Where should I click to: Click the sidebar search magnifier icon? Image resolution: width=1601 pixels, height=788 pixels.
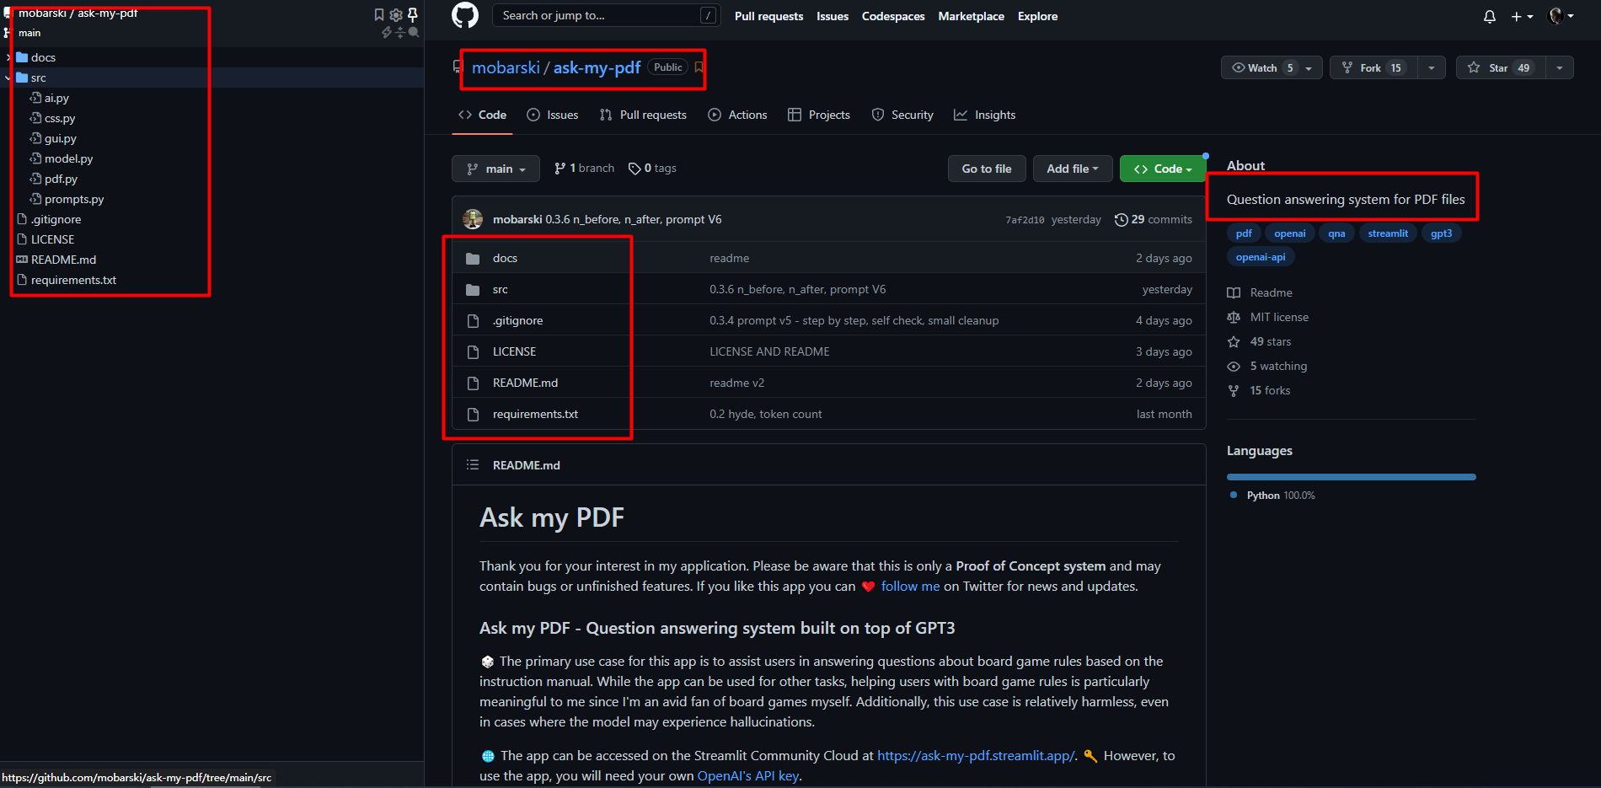click(414, 32)
